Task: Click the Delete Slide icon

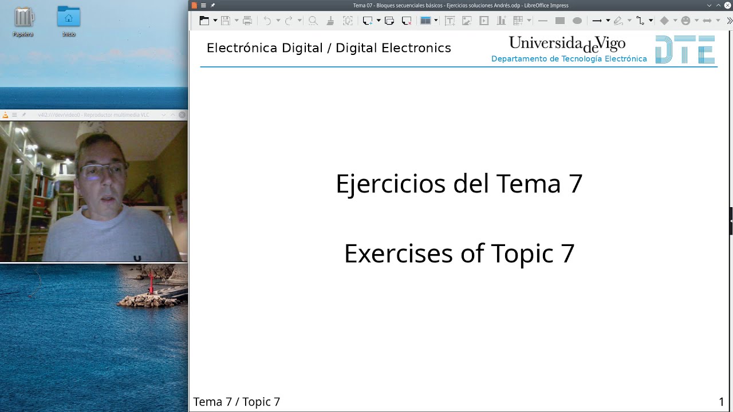Action: (x=407, y=21)
